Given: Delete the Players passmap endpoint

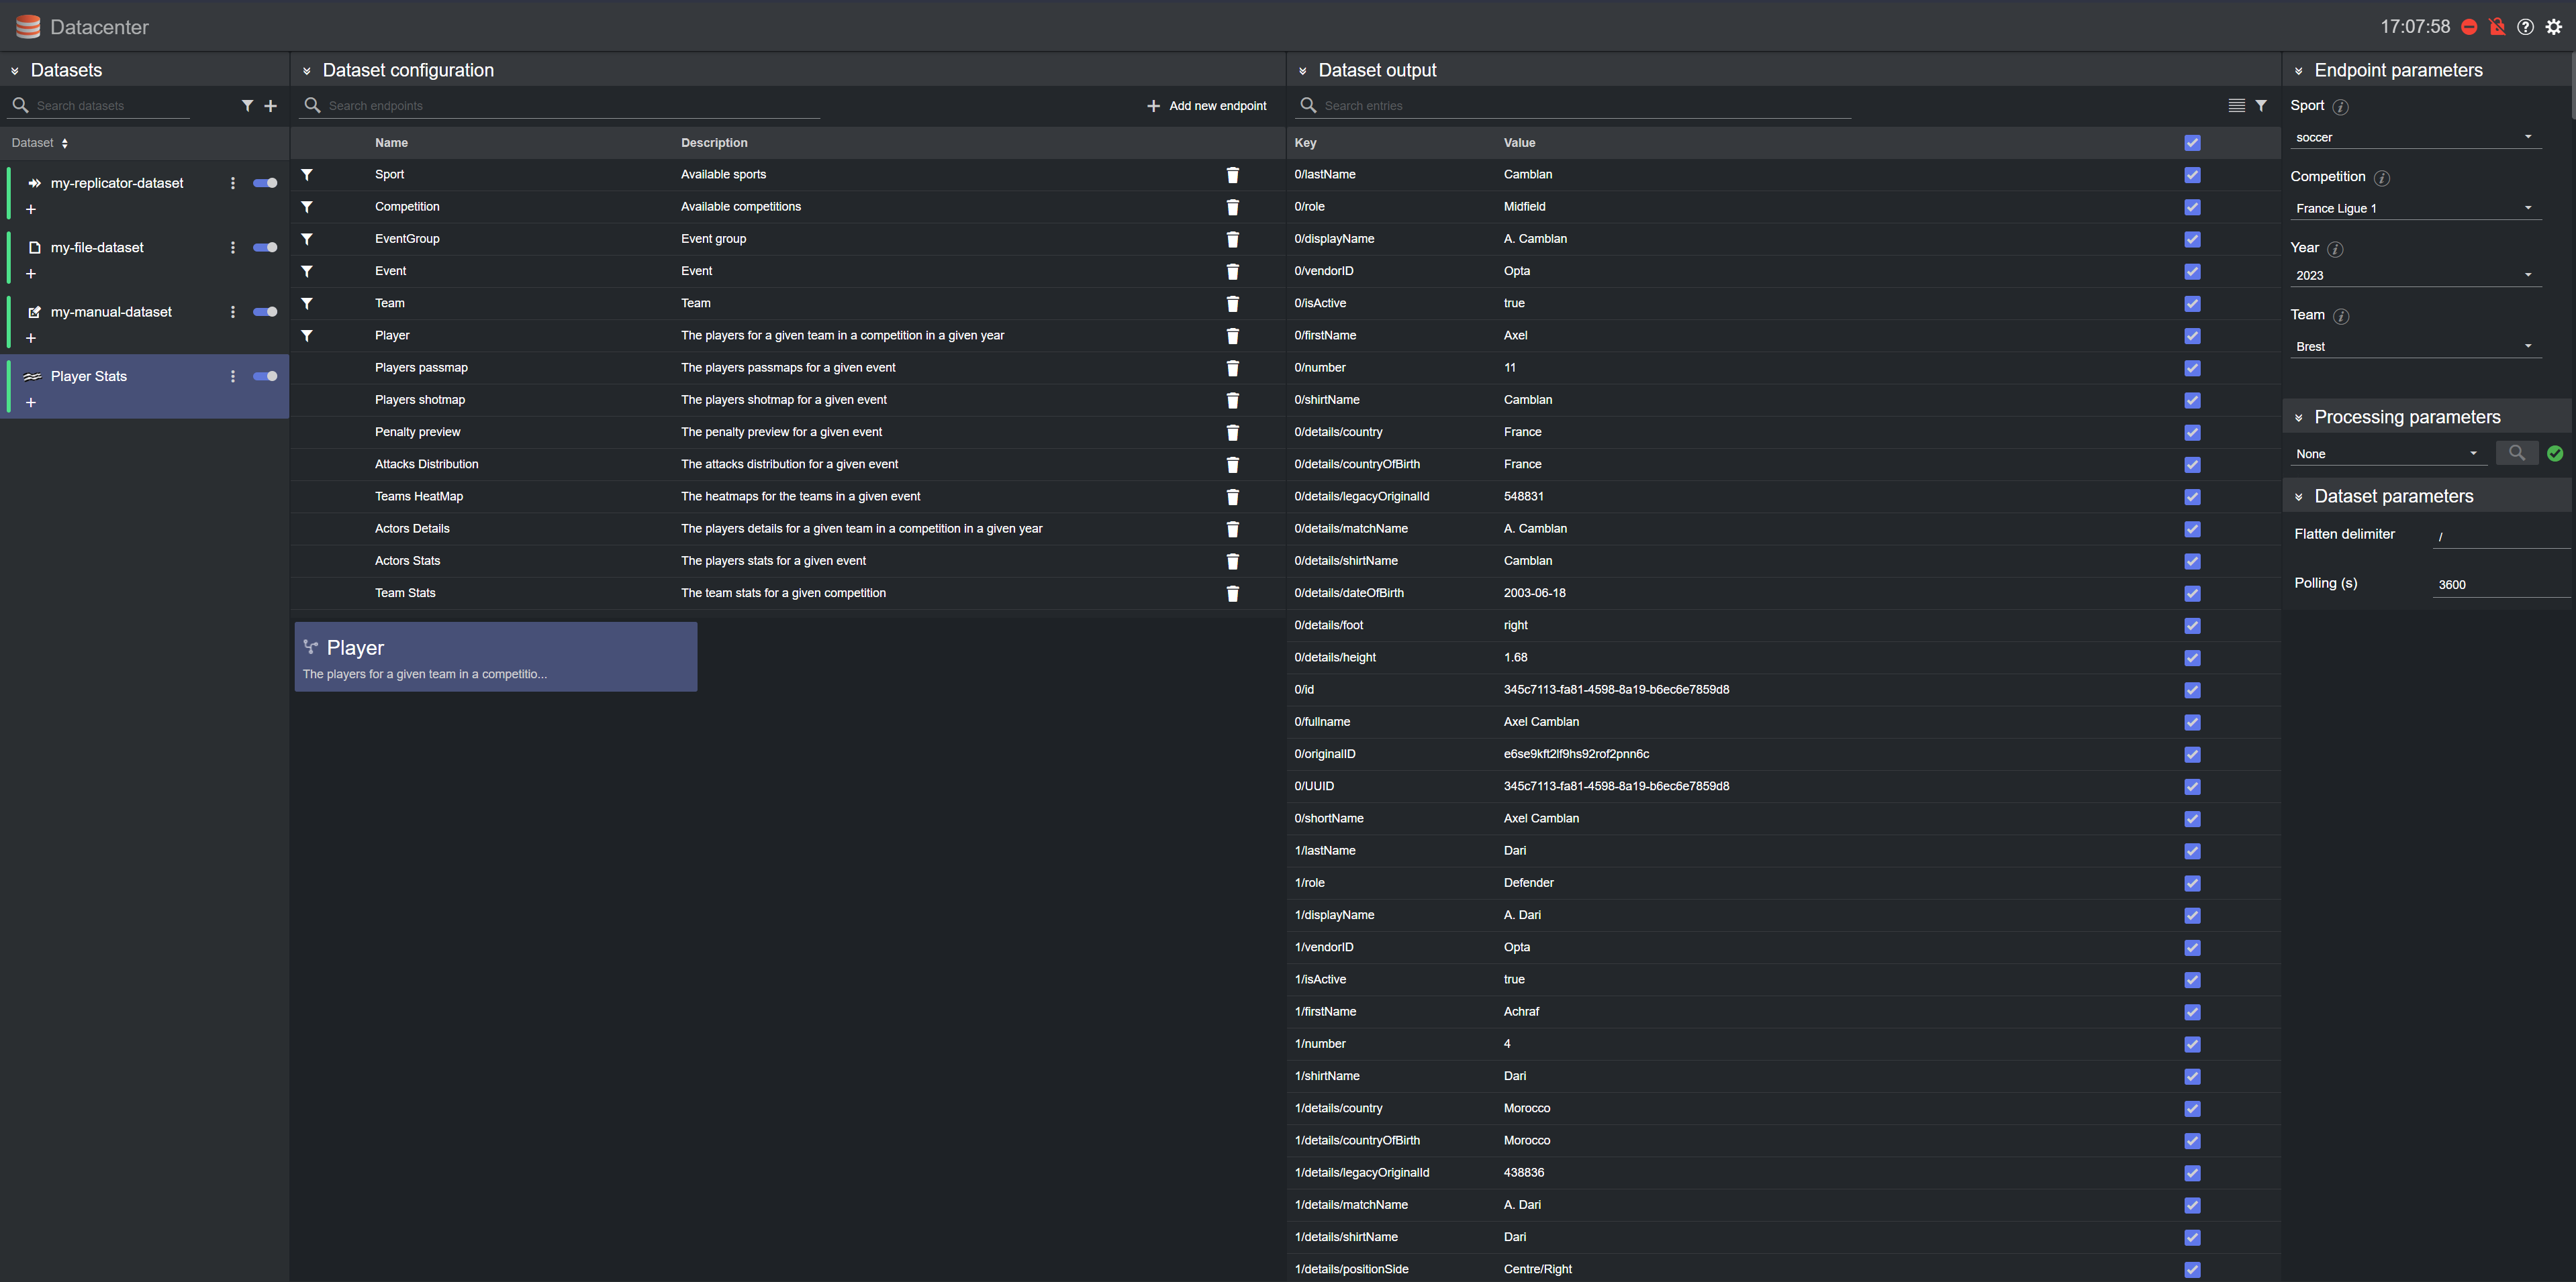Looking at the screenshot, I should (1232, 368).
